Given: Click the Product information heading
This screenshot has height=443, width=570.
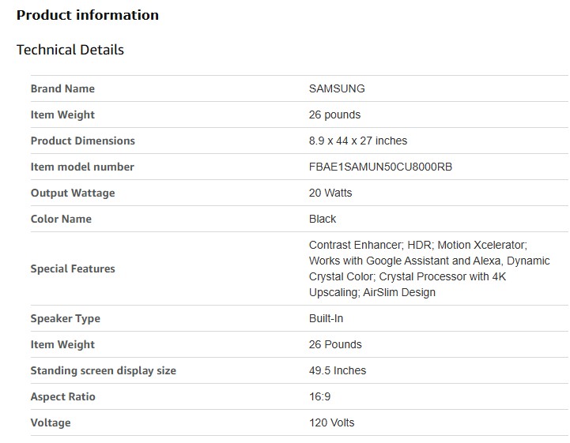Looking at the screenshot, I should tap(88, 15).
